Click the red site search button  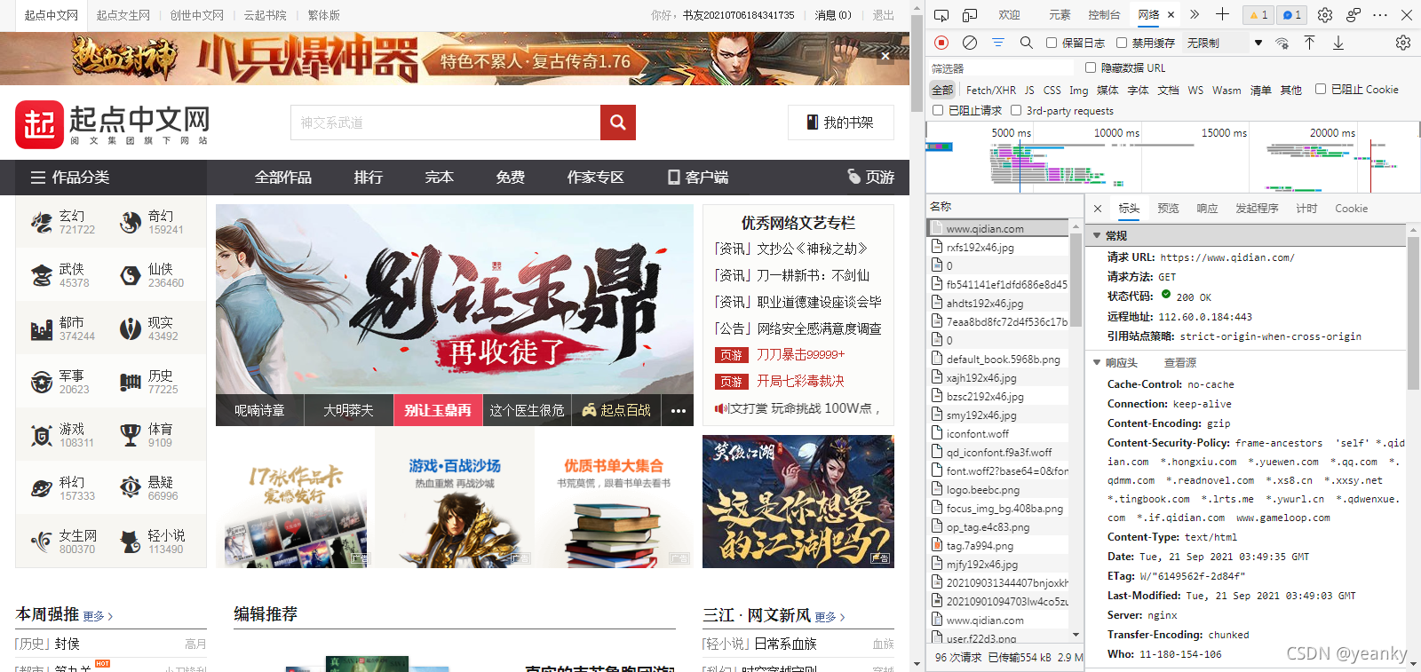(x=618, y=123)
